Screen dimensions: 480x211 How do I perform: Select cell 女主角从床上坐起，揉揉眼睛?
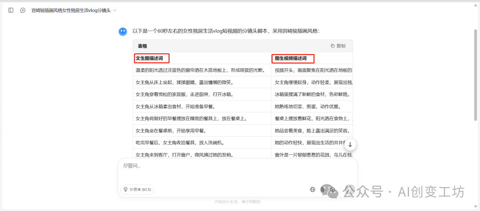tap(202, 82)
